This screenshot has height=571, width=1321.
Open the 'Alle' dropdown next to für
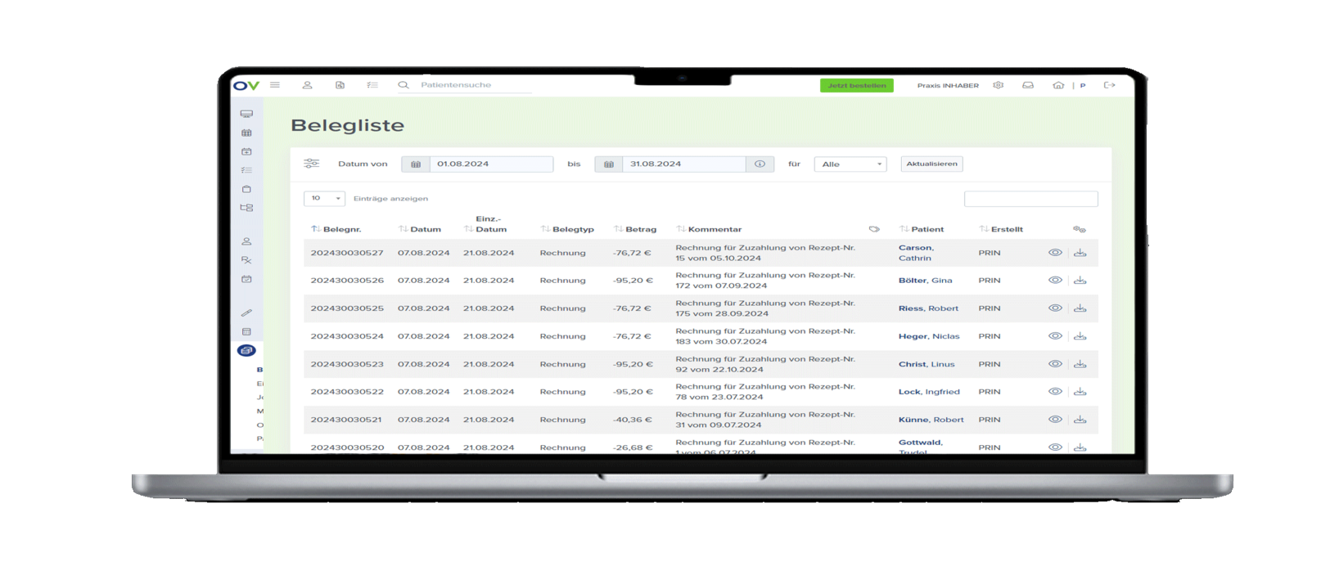[850, 164]
